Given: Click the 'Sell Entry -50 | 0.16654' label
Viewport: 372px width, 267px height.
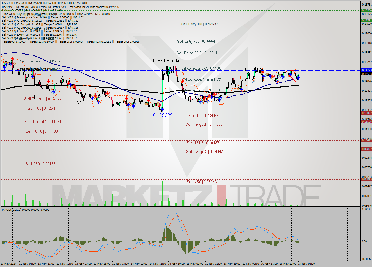Looking at the screenshot, I should (x=196, y=42).
